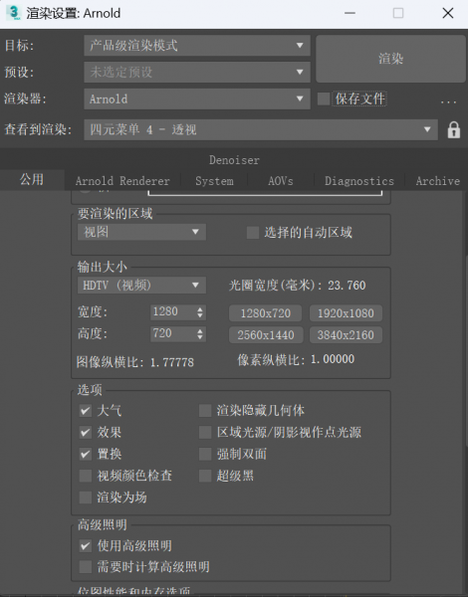Select the 2560x1440 resolution preset
This screenshot has height=597, width=468.
(x=266, y=335)
